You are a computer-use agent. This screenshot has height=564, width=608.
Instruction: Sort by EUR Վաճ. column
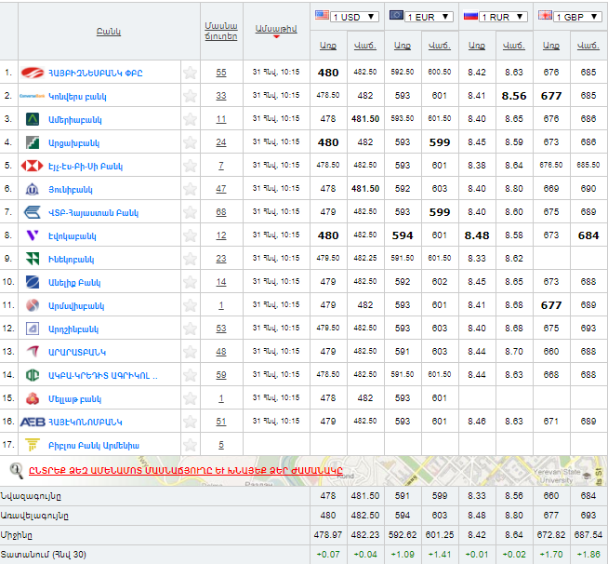[x=440, y=46]
